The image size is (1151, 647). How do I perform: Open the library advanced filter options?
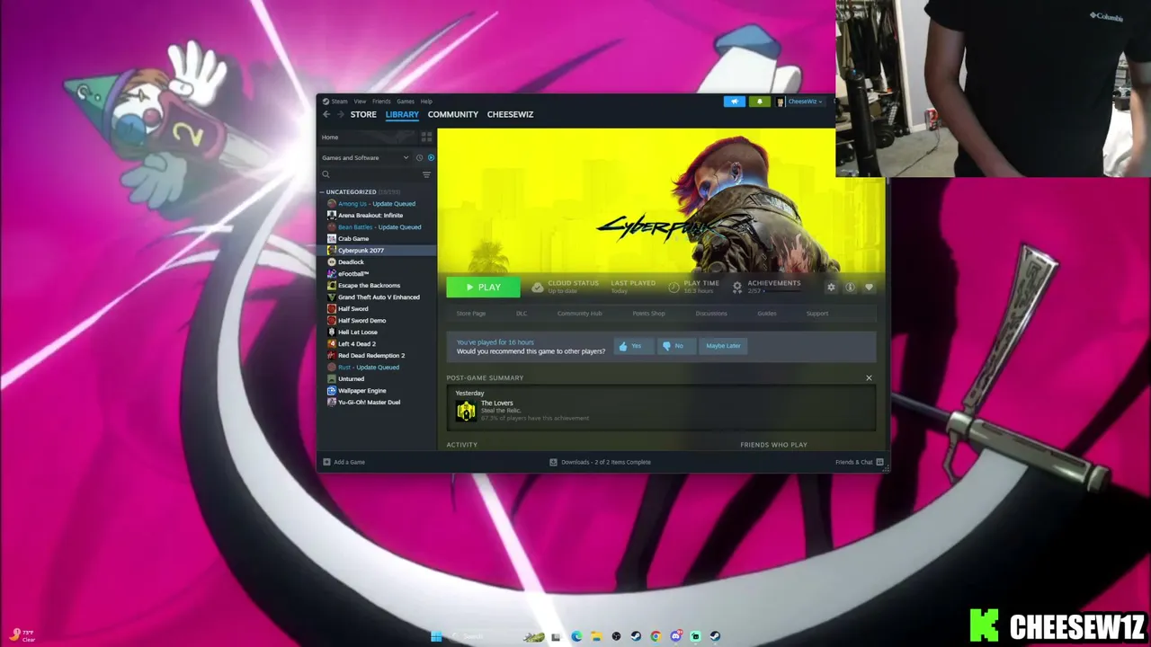point(426,174)
